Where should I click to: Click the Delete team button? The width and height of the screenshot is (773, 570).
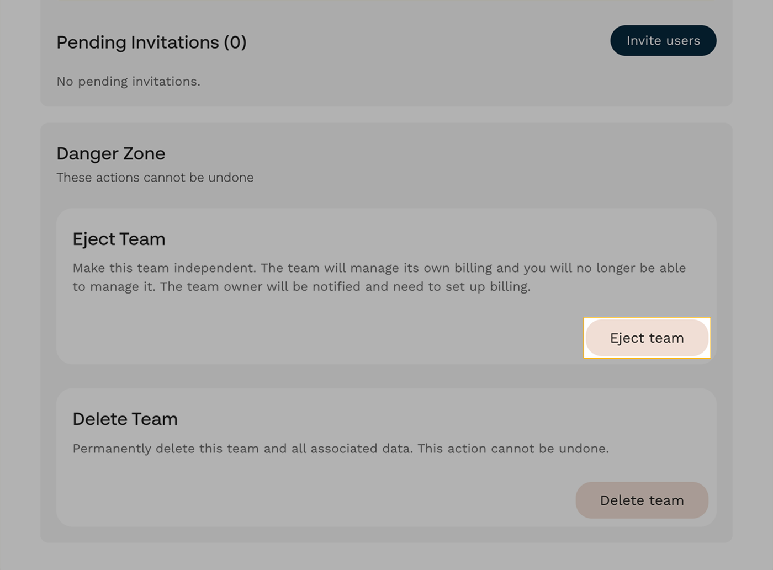point(642,500)
